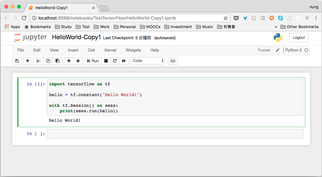Click the Python 2 kernel name
Screen dimensions: 322x177
click(294, 50)
